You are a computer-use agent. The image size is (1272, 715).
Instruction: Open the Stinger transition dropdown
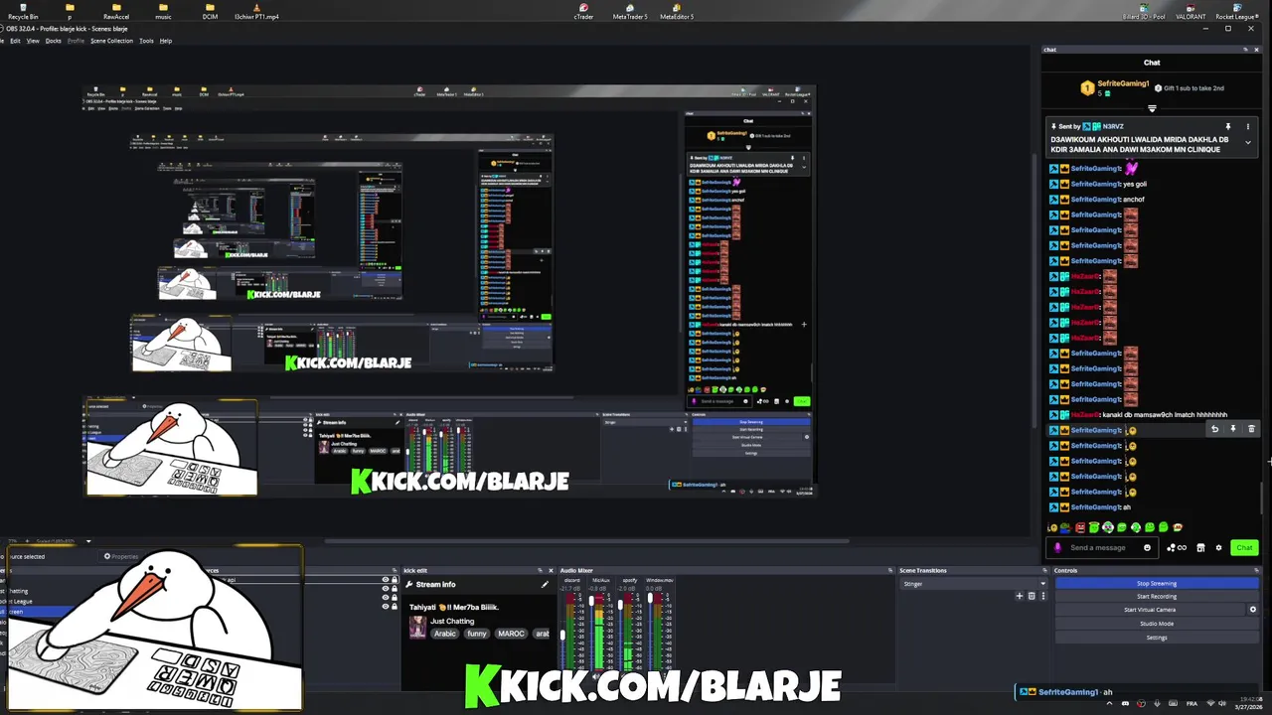(974, 584)
